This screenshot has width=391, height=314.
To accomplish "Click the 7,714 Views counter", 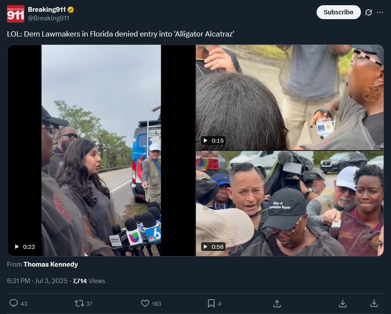I will [x=89, y=281].
